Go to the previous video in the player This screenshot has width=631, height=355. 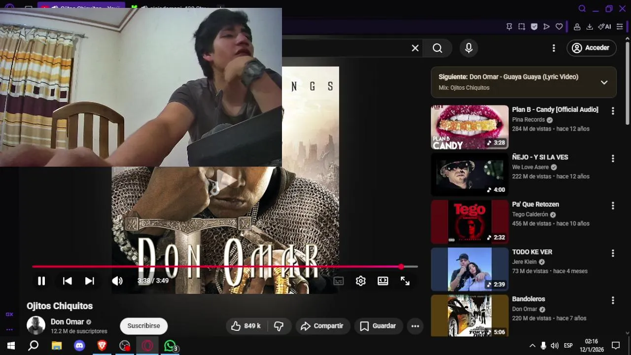click(68, 281)
